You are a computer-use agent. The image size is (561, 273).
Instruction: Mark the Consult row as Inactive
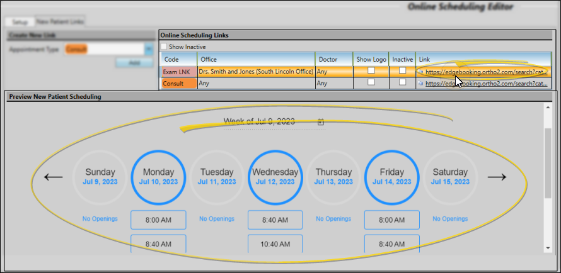click(x=402, y=82)
